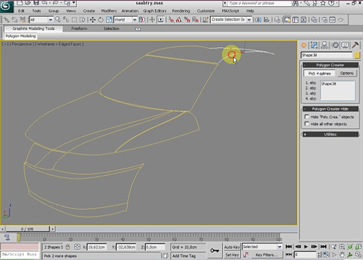
Task: Toggle Keyboard Shortcut Override icon
Action: pos(160,20)
